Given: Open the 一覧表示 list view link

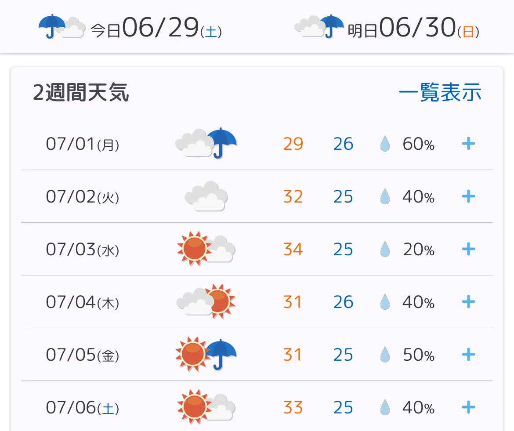Looking at the screenshot, I should tap(440, 92).
